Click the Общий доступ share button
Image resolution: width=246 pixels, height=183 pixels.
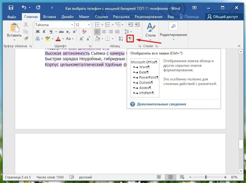coord(222,17)
